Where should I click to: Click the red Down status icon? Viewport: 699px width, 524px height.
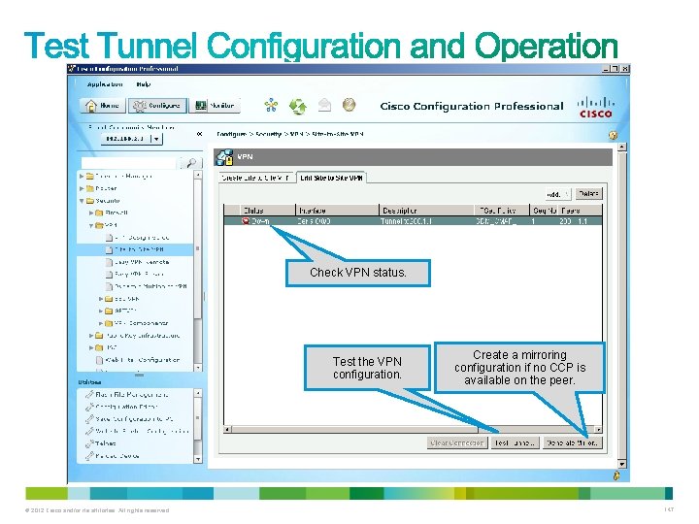click(246, 221)
